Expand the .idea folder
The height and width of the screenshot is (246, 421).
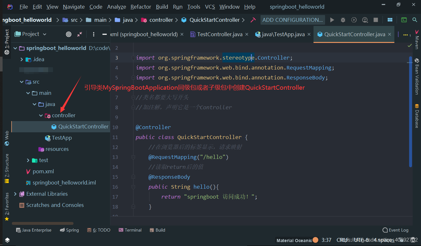tap(22, 60)
